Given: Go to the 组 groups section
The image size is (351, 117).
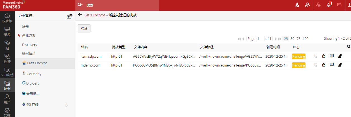Looking at the screenshot, I should (7, 45).
